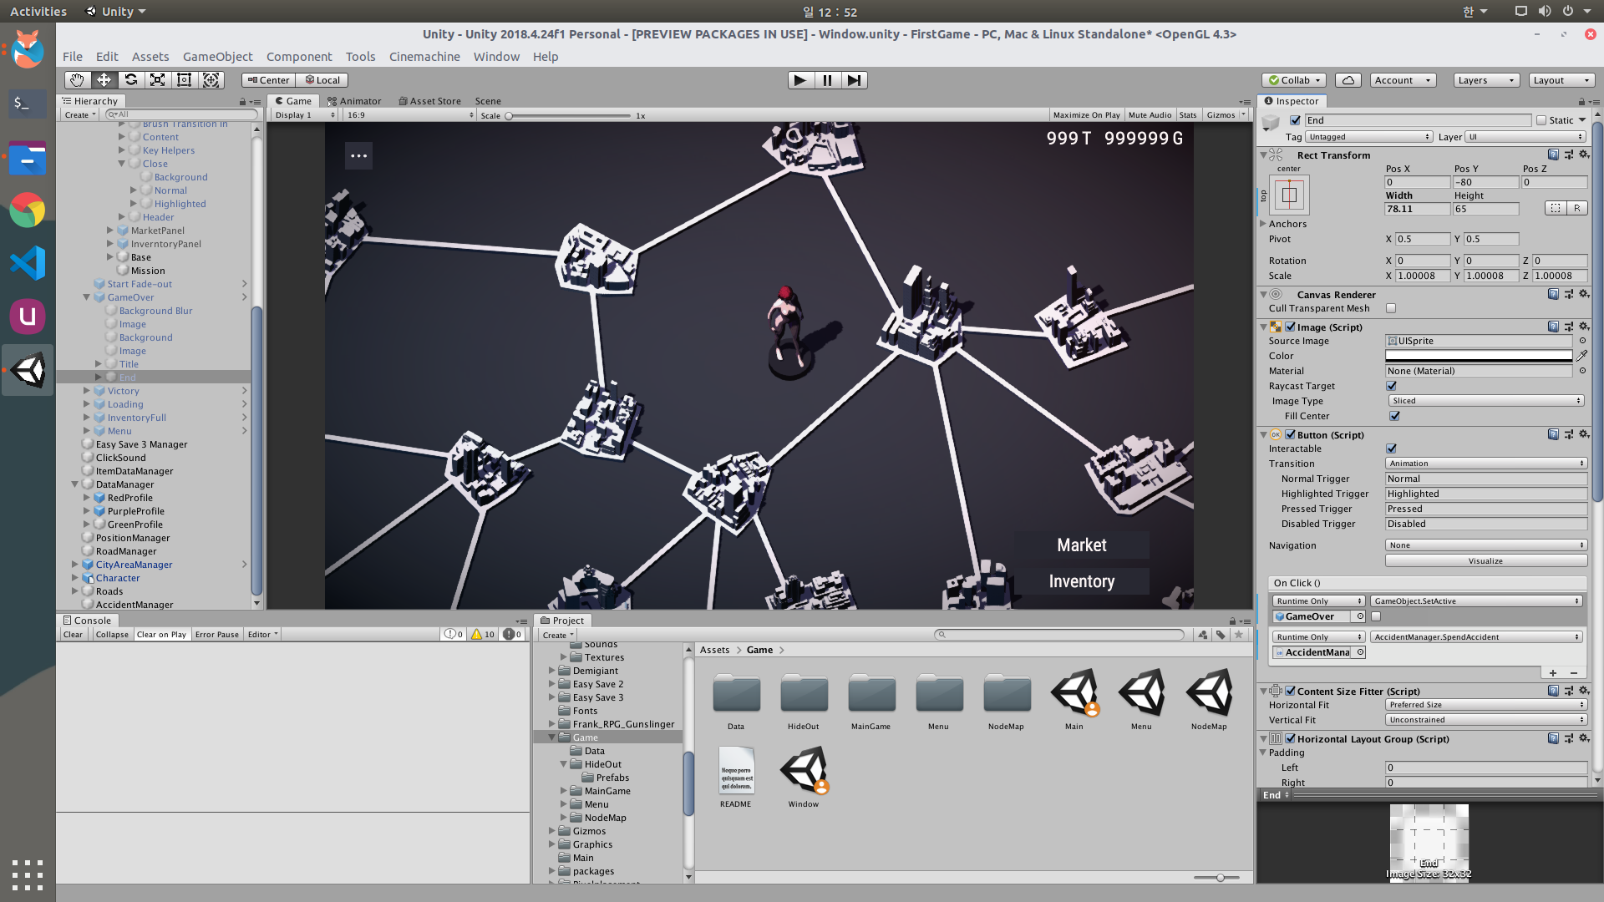This screenshot has height=902, width=1604.
Task: Start Play mode
Action: pos(800,80)
